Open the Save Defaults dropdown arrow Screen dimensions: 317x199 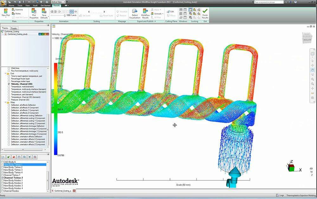tap(48, 16)
